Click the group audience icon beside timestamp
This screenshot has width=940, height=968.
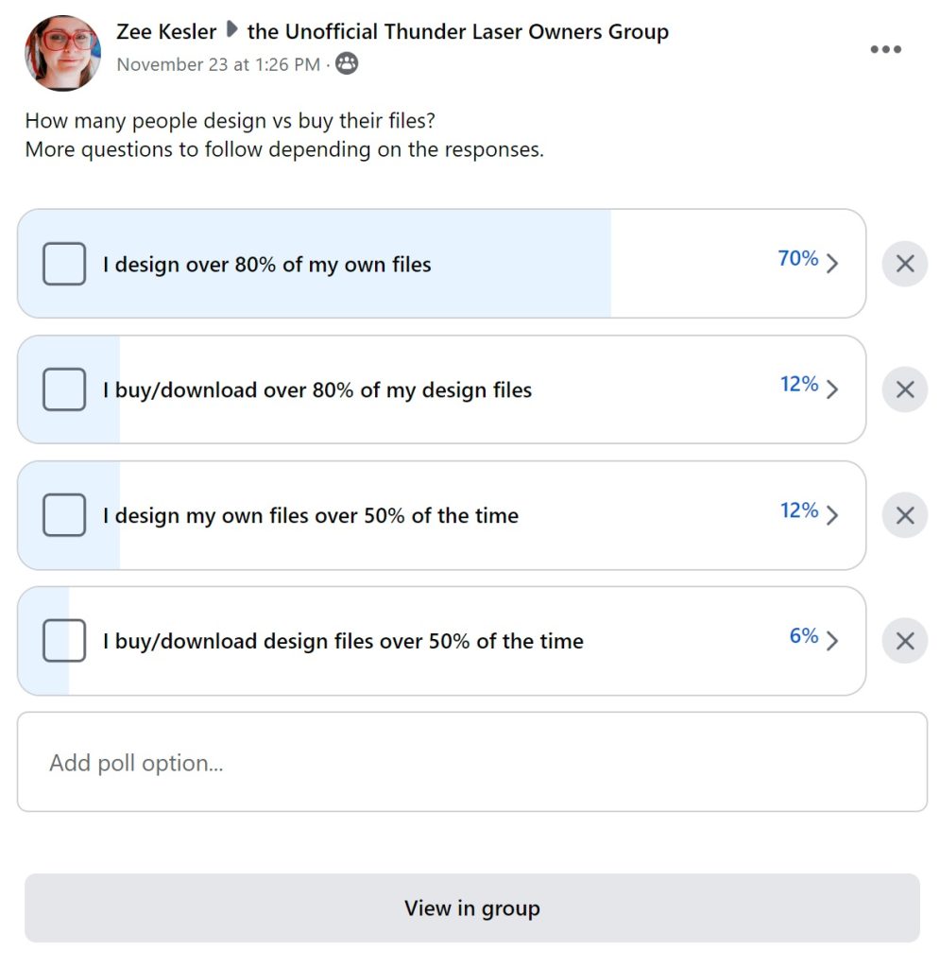[347, 64]
